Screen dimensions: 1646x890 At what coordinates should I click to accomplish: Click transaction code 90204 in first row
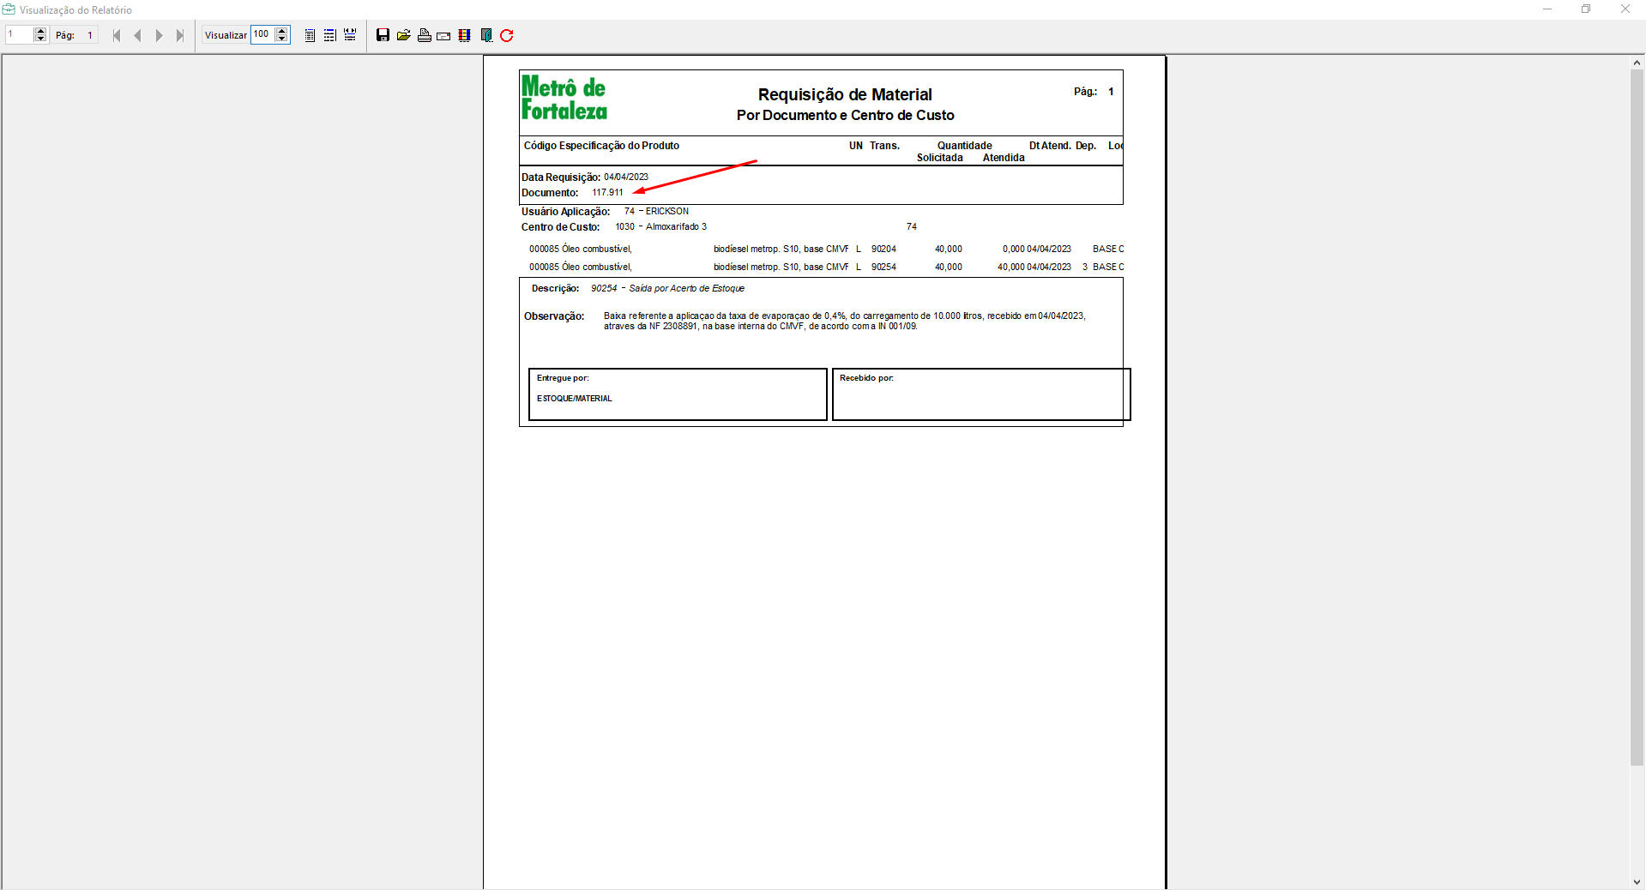(883, 250)
